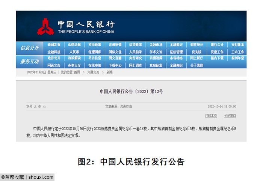Image resolution: width=263 pixels, height=181 pixels.
Task: Open the 经理国库 menu item
Action: tap(95, 52)
